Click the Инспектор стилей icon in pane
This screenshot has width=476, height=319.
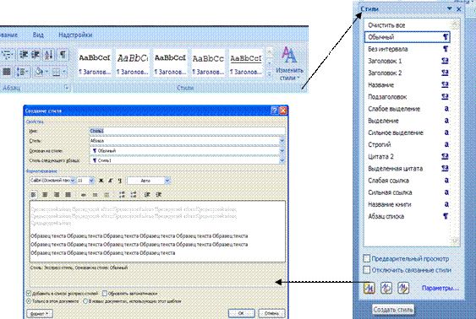[x=386, y=288]
